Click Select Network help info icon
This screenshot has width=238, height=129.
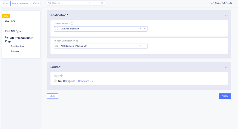[72, 24]
